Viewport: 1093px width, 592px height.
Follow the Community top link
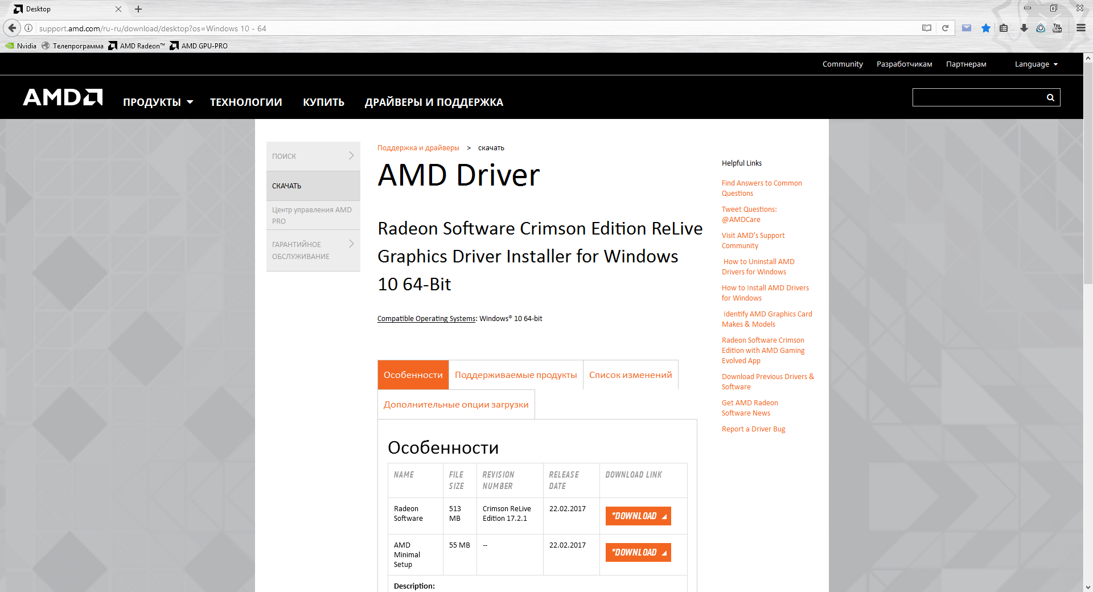click(843, 64)
